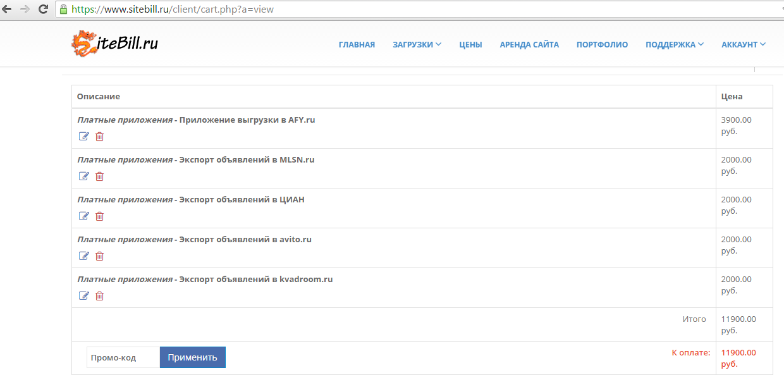Image resolution: width=784 pixels, height=382 pixels.
Task: Expand the АККАУНТ dropdown menu
Action: coord(743,45)
